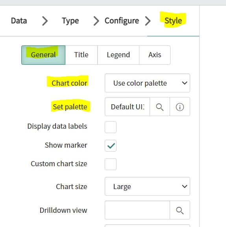
Task: Click the Set palette label
Action: point(70,107)
